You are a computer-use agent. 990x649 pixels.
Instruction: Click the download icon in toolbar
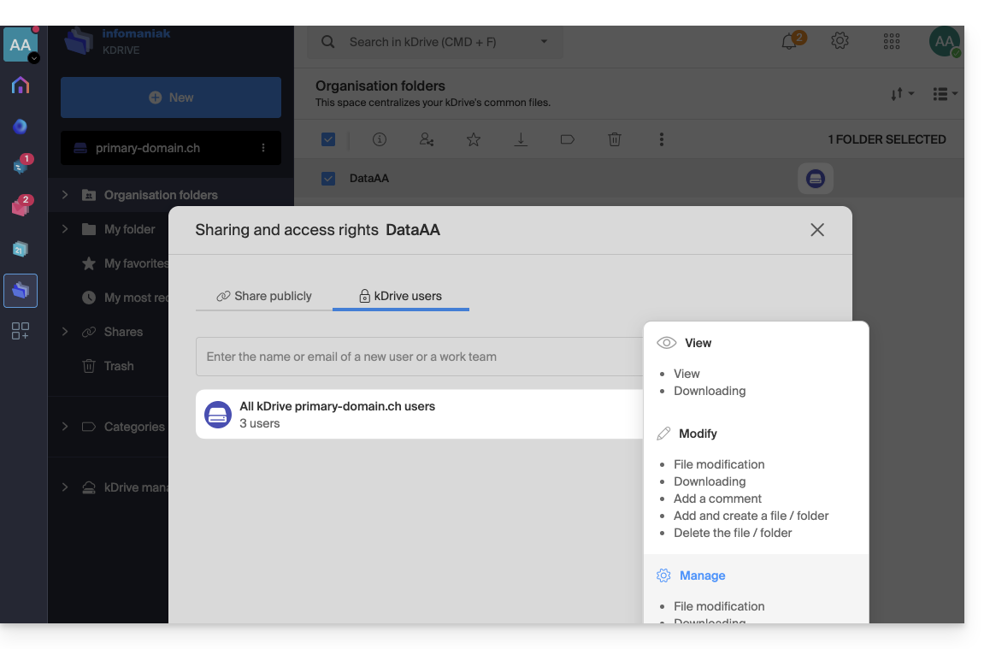(x=521, y=139)
